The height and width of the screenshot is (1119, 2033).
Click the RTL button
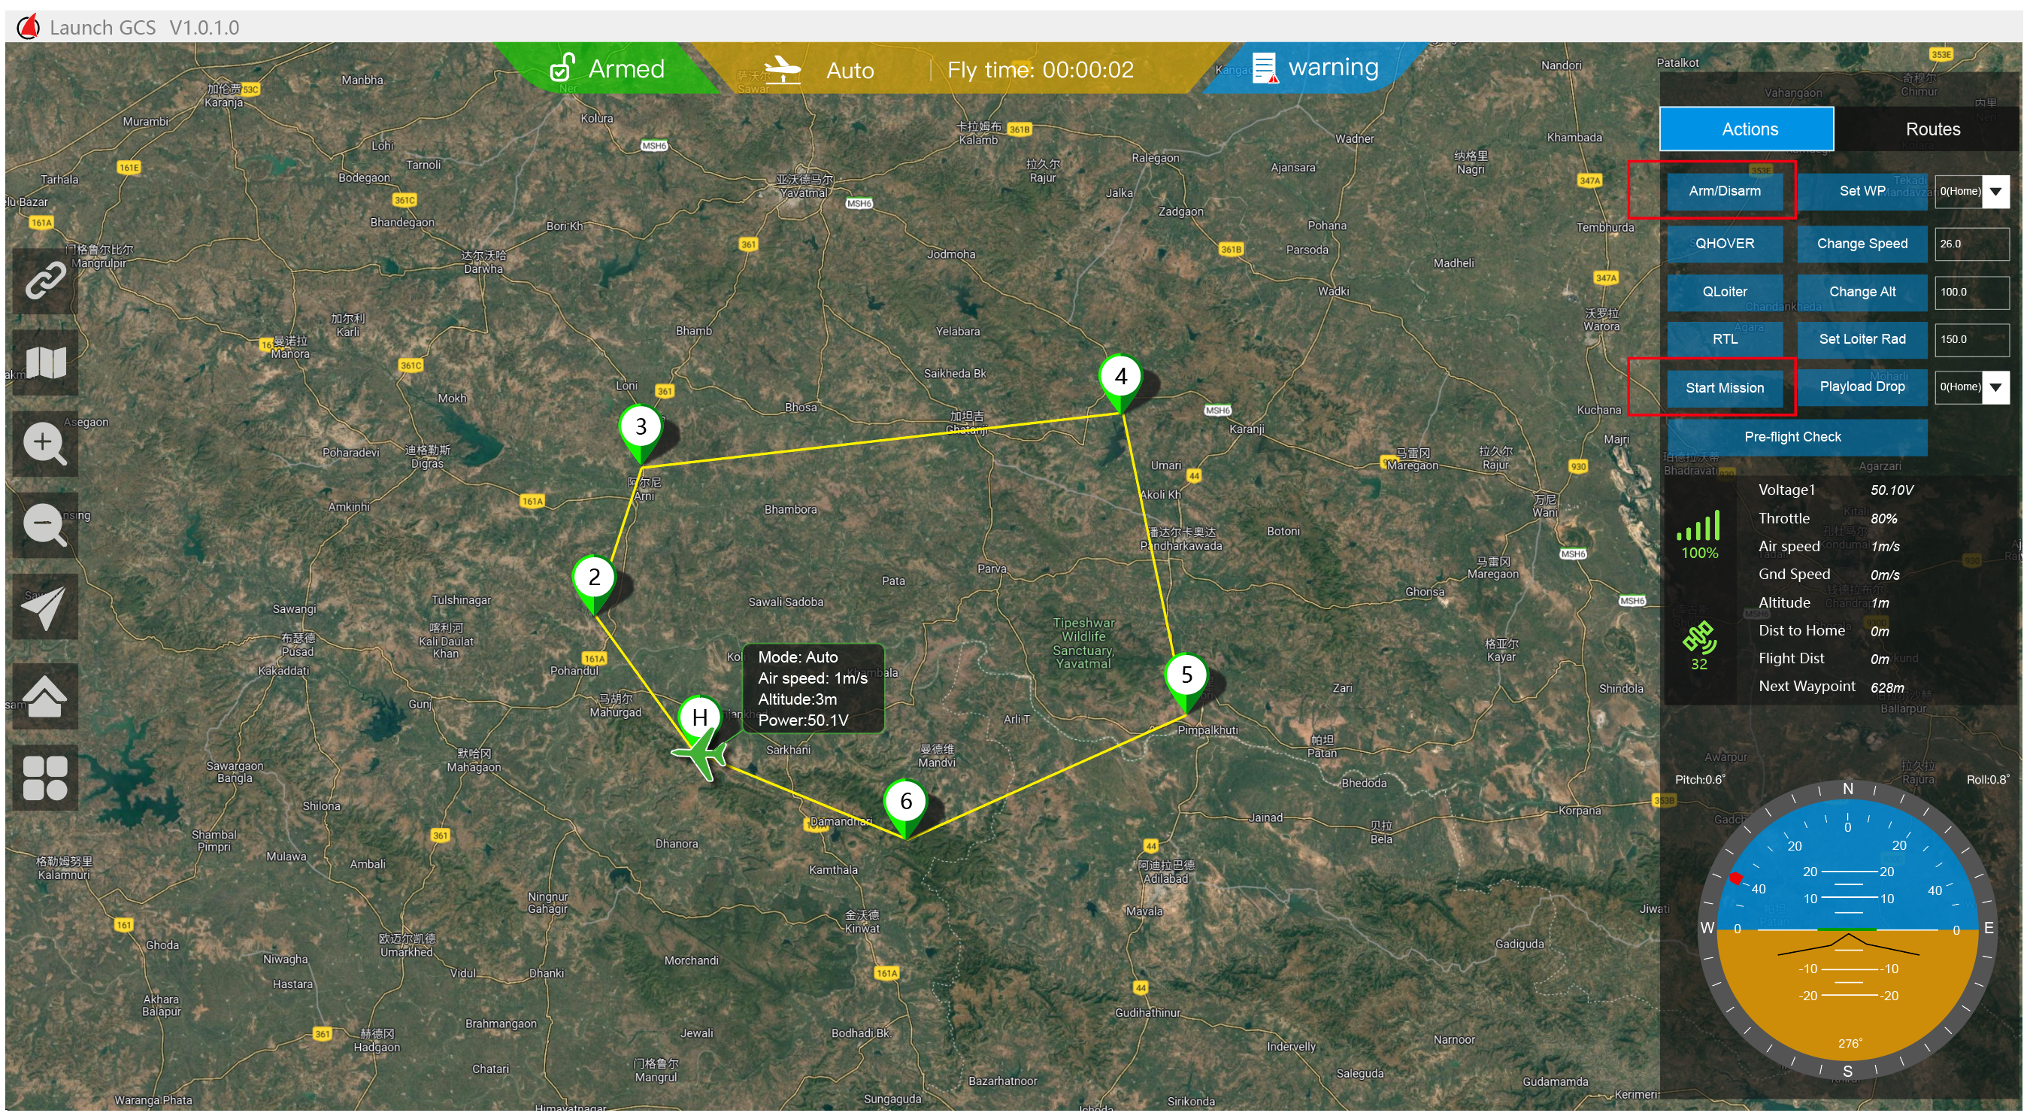(x=1724, y=339)
